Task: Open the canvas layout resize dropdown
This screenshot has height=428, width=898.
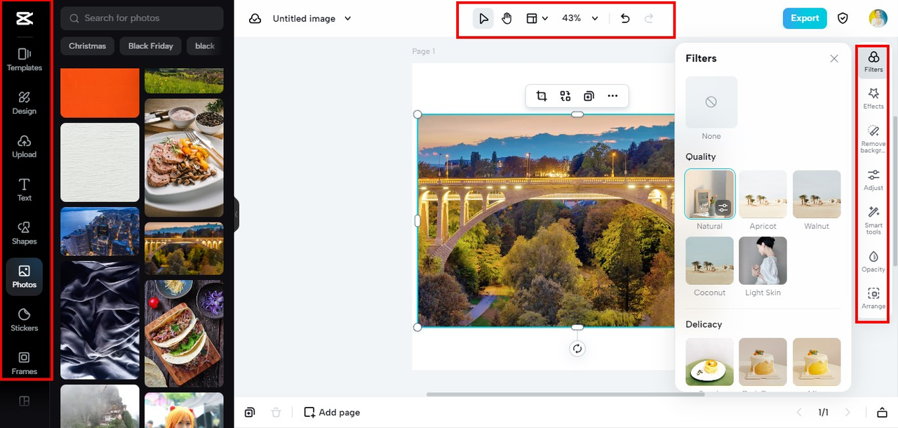Action: point(537,19)
